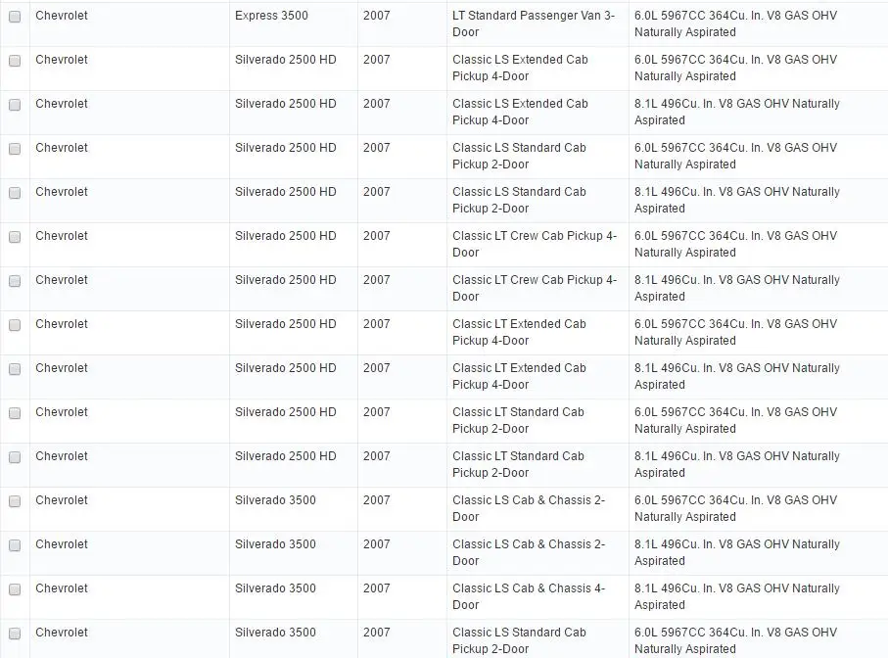Click 8.1L engine text for LT Standard Cab row
Screen dimensions: 888x658
[737, 464]
